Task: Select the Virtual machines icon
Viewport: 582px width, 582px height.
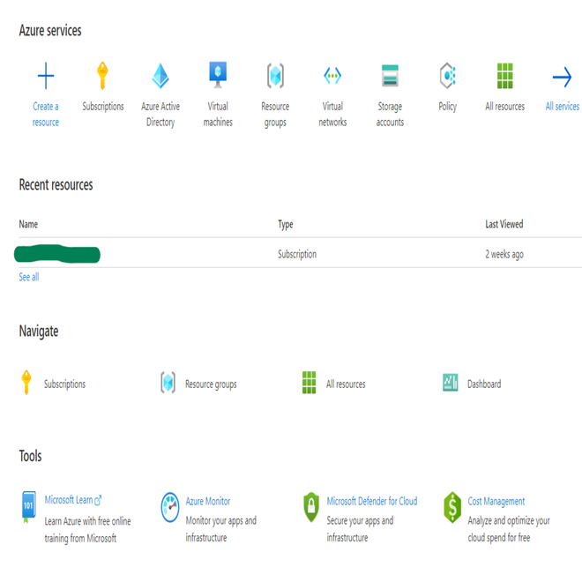Action: point(218,75)
